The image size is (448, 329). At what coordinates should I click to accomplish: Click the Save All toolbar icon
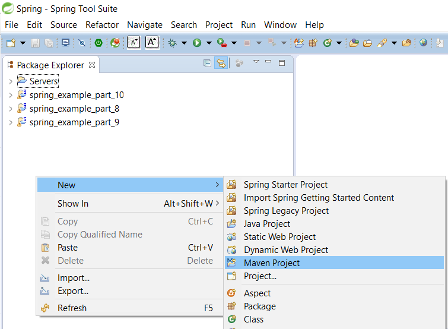pyautogui.click(x=49, y=43)
